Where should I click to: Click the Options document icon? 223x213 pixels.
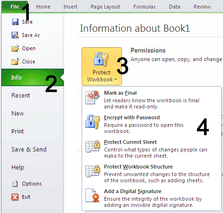coord(15,184)
